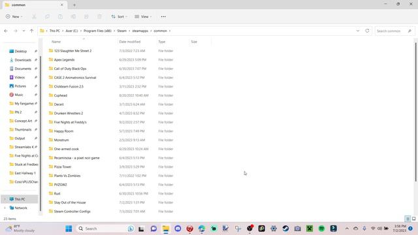Expand This PC in navigation pane
The height and width of the screenshot is (235, 418).
5,199
